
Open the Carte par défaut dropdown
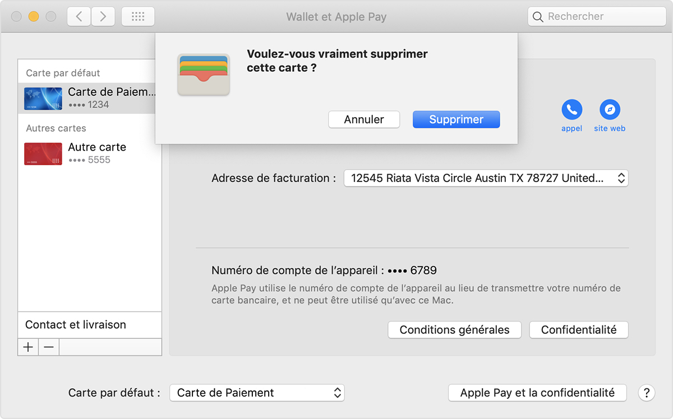tap(257, 393)
